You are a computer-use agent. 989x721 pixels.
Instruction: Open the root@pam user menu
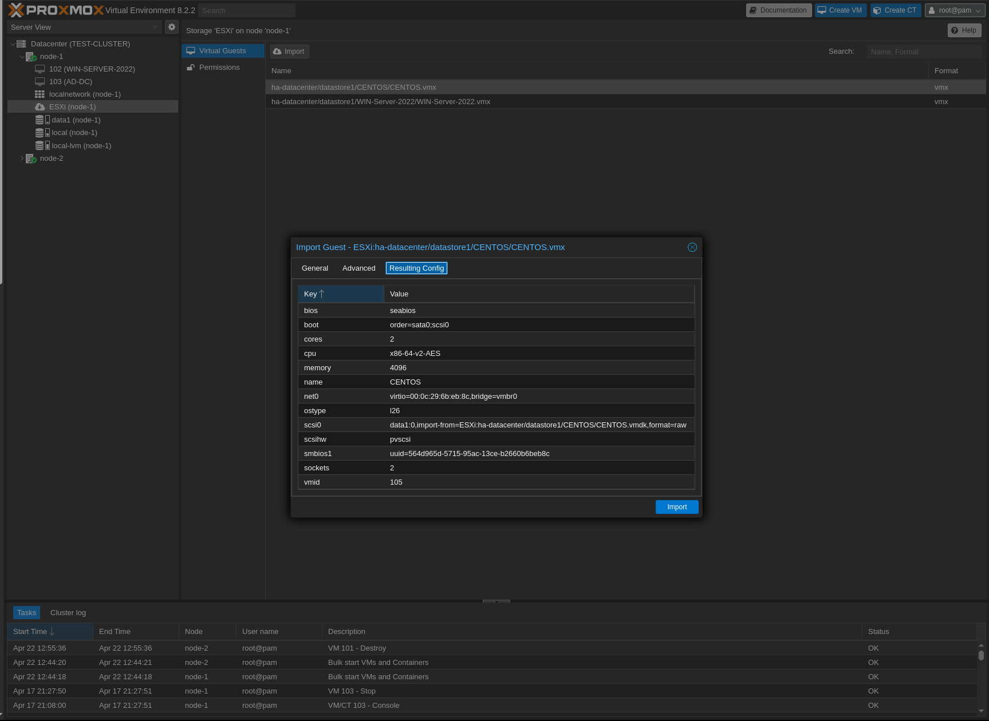tap(953, 10)
